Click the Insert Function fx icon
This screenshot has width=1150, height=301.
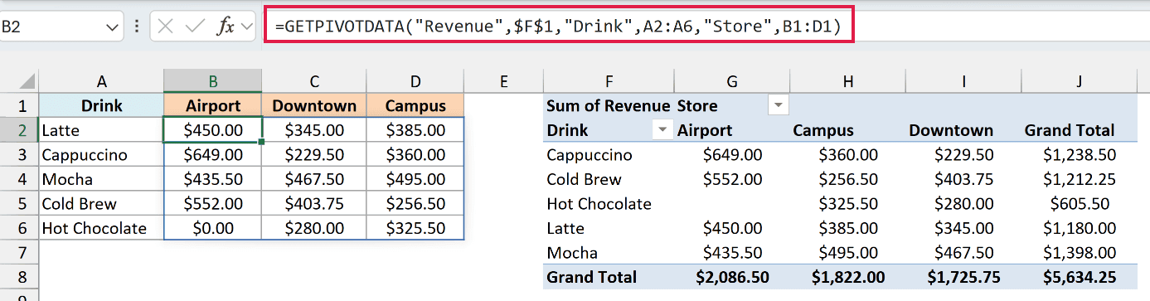click(x=226, y=27)
